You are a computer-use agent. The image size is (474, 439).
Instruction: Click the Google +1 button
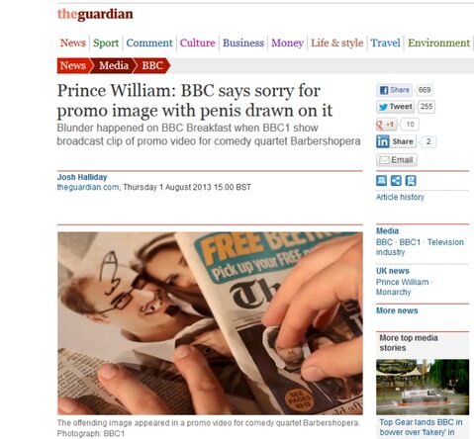pos(387,125)
